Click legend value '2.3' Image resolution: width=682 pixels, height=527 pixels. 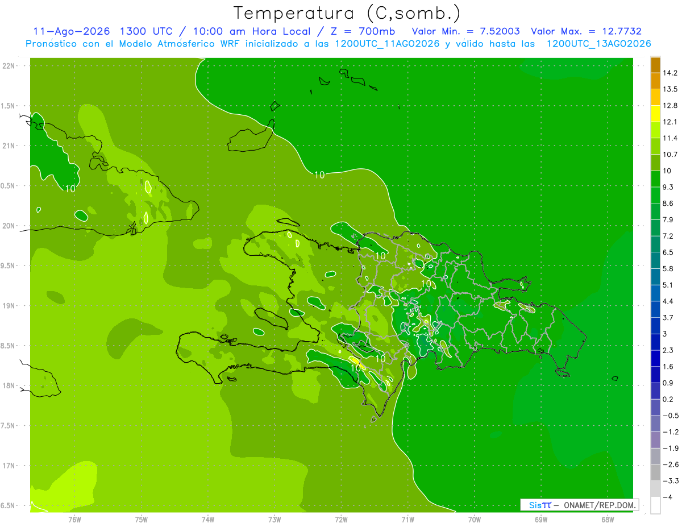pyautogui.click(x=668, y=350)
